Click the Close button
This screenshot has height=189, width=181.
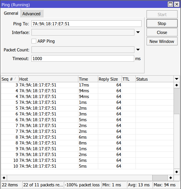162,32
